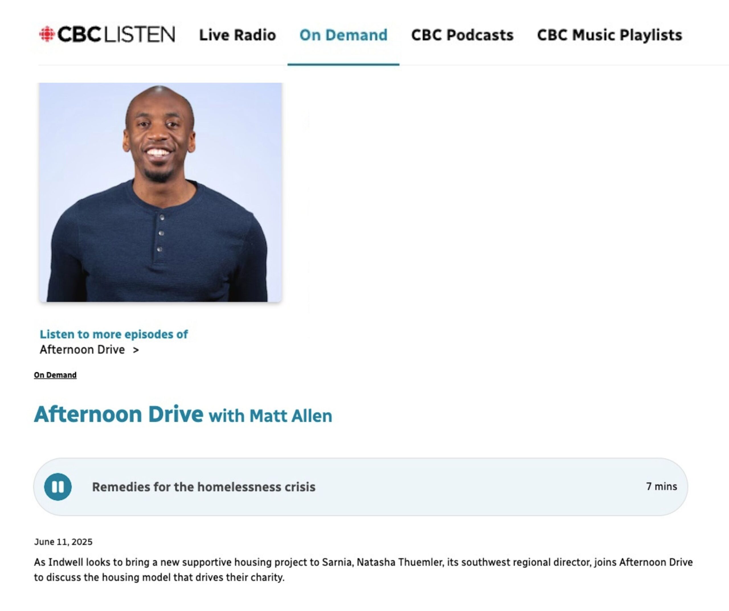Click episode title 'Remedies for the homelessness crisis'

[204, 487]
